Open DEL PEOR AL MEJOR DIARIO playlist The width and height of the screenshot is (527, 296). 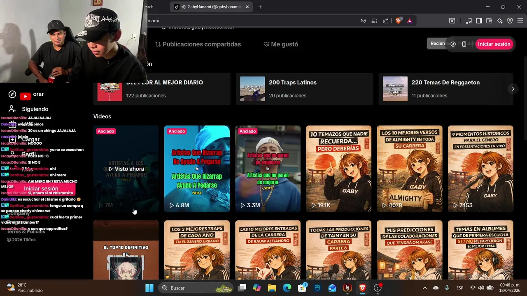[x=162, y=89]
